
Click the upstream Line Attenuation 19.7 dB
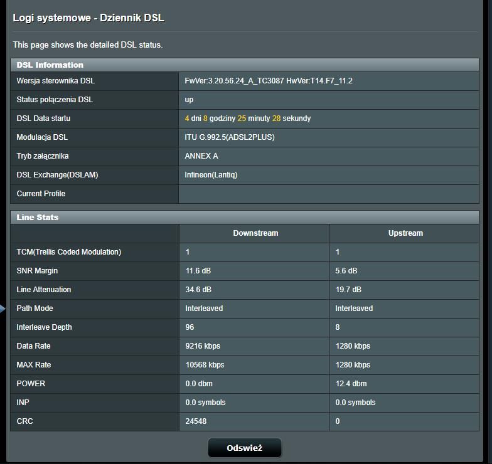tap(348, 290)
